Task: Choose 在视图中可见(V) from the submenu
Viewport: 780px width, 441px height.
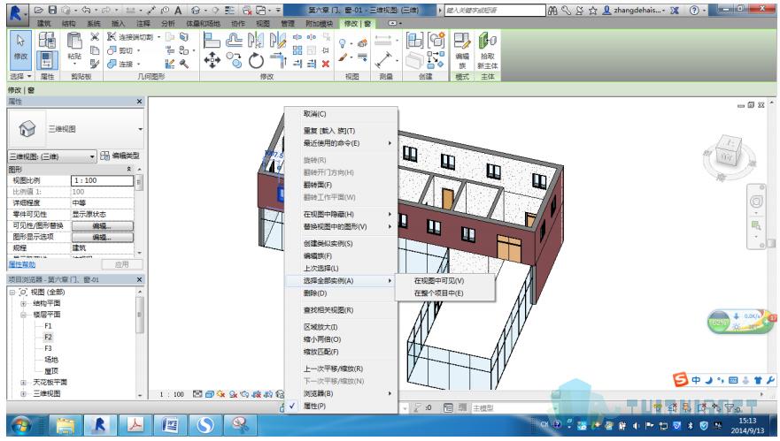Action: click(x=439, y=281)
